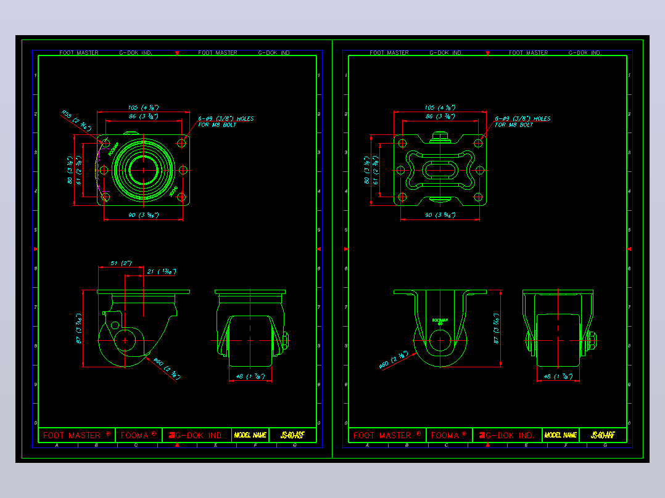Click the 86 (3 3/8") dimension on JS-60-ARF sheet

(440, 116)
